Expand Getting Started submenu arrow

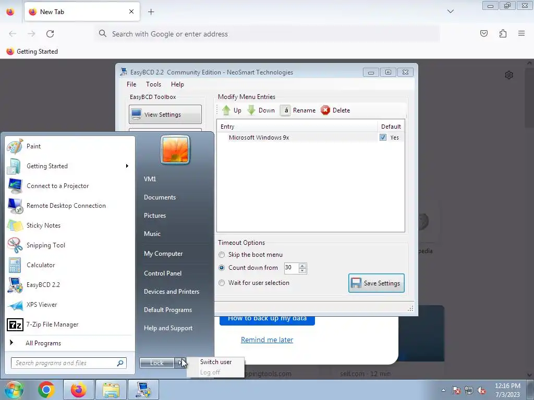127,166
